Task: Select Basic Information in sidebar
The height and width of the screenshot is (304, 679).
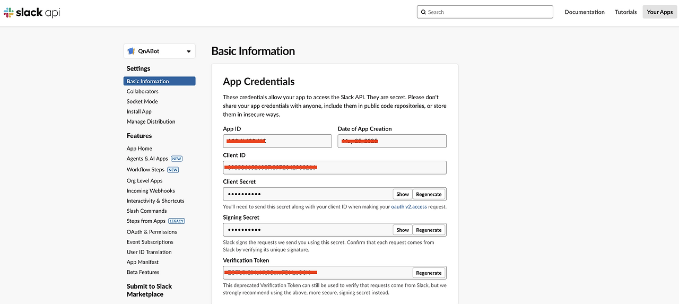Action: 160,81
